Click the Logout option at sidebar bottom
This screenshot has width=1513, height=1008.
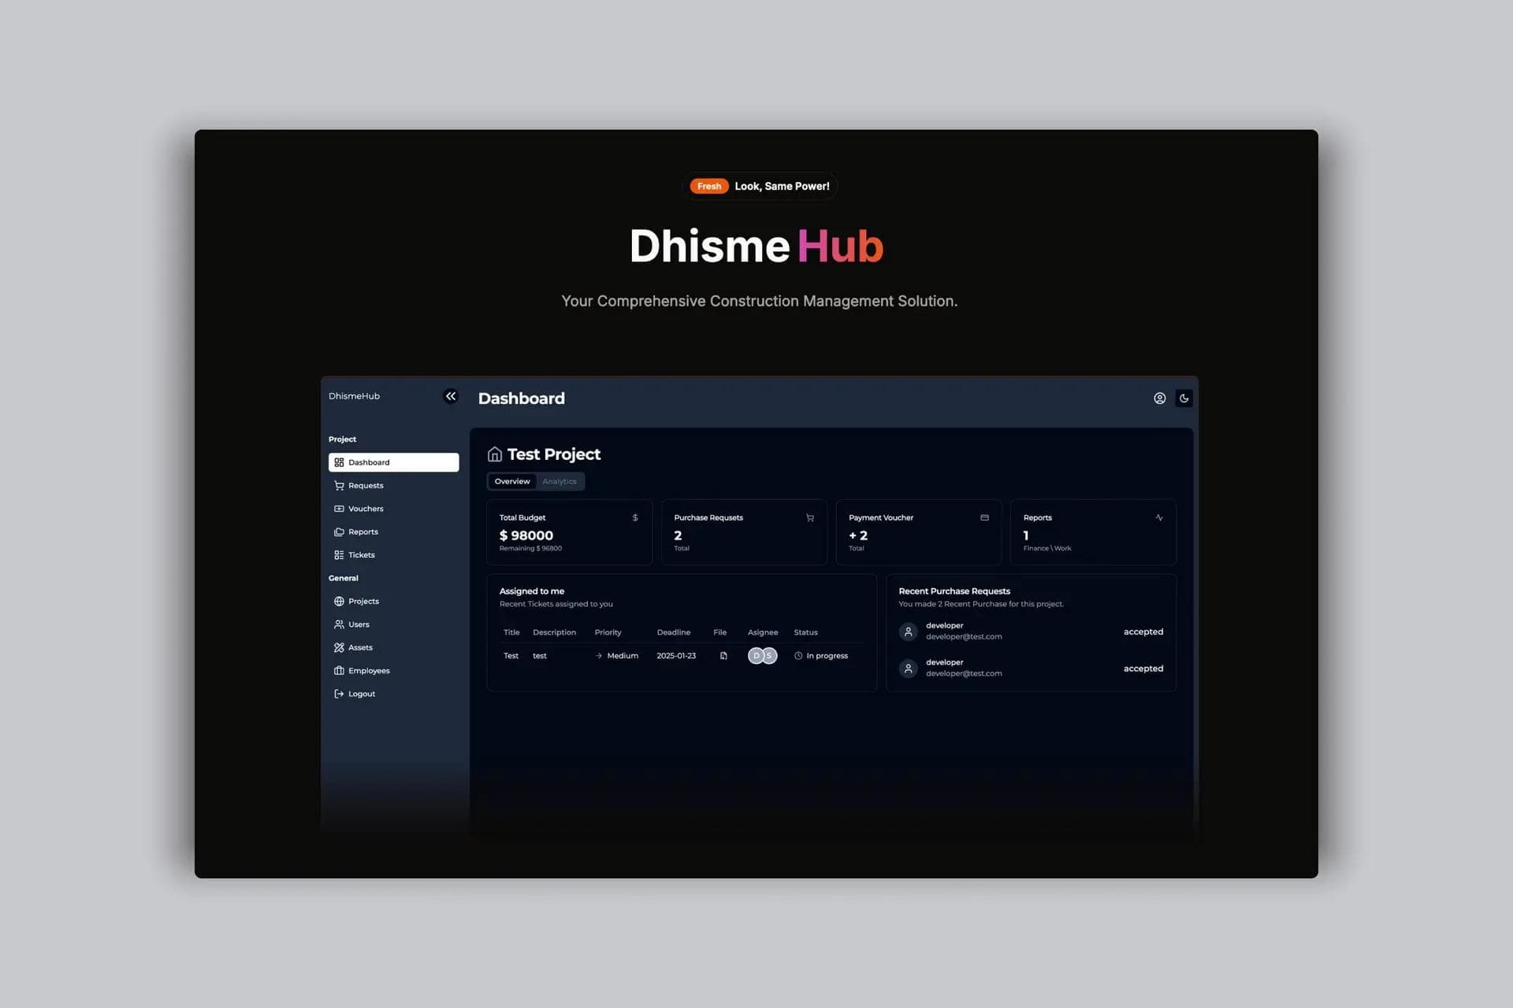361,693
